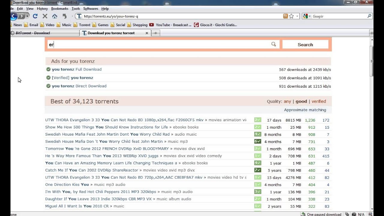Open the Social bookmark feed

(118, 25)
